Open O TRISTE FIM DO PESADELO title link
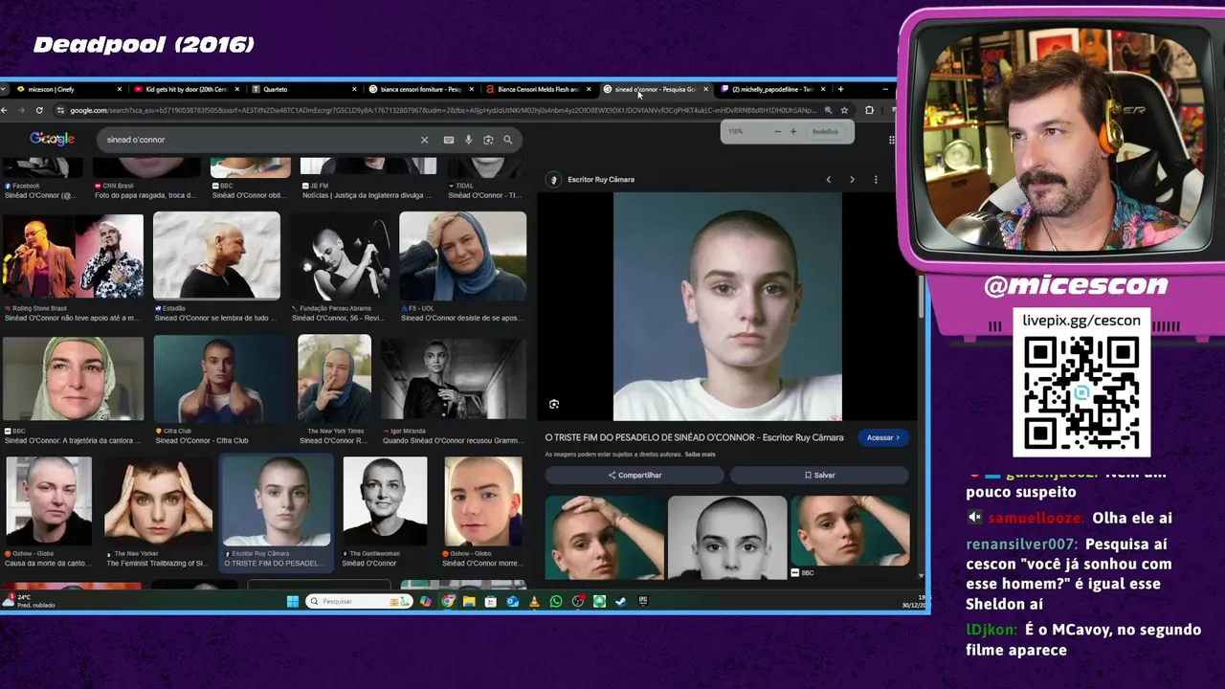This screenshot has width=1225, height=689. 694,437
